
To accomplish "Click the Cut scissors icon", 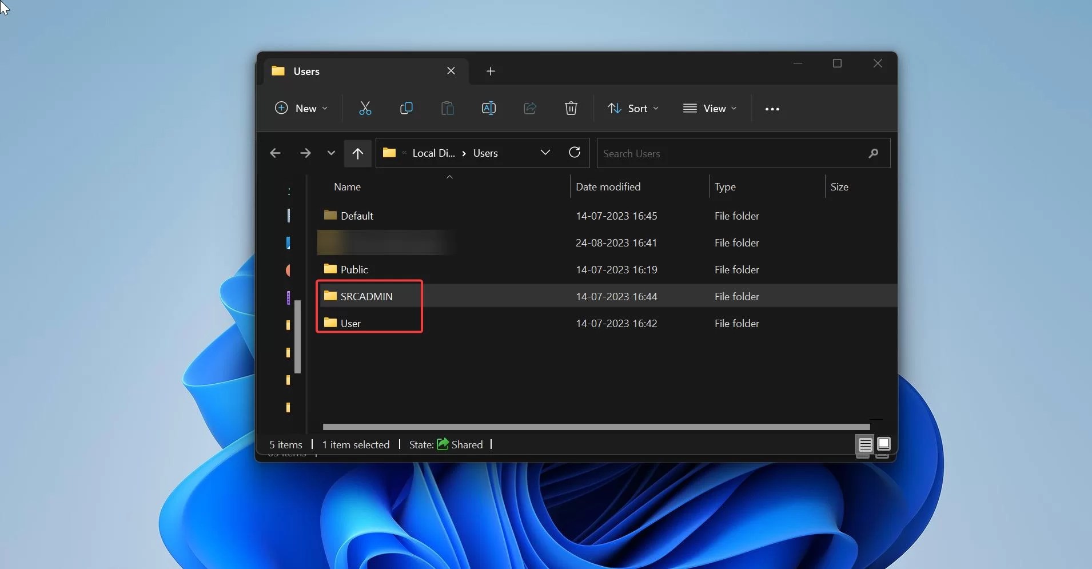I will coord(365,108).
